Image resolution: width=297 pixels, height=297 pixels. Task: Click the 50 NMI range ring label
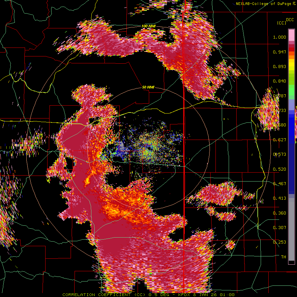148,87
